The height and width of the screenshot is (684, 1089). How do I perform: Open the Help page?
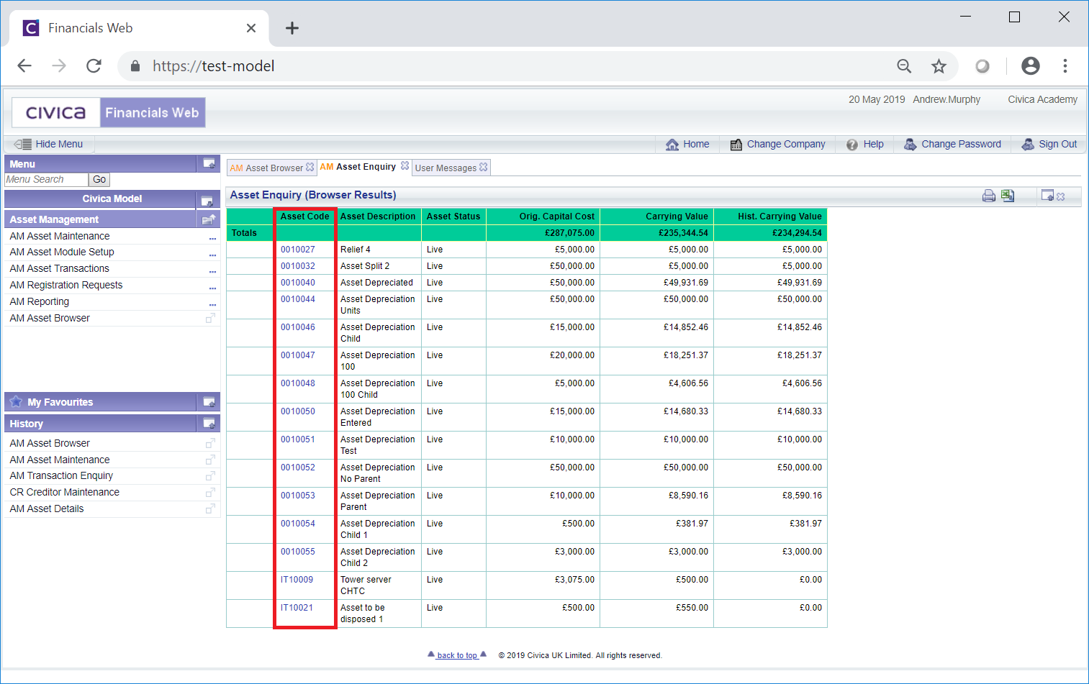865,144
